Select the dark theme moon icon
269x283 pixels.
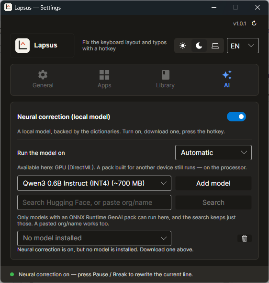(199, 46)
